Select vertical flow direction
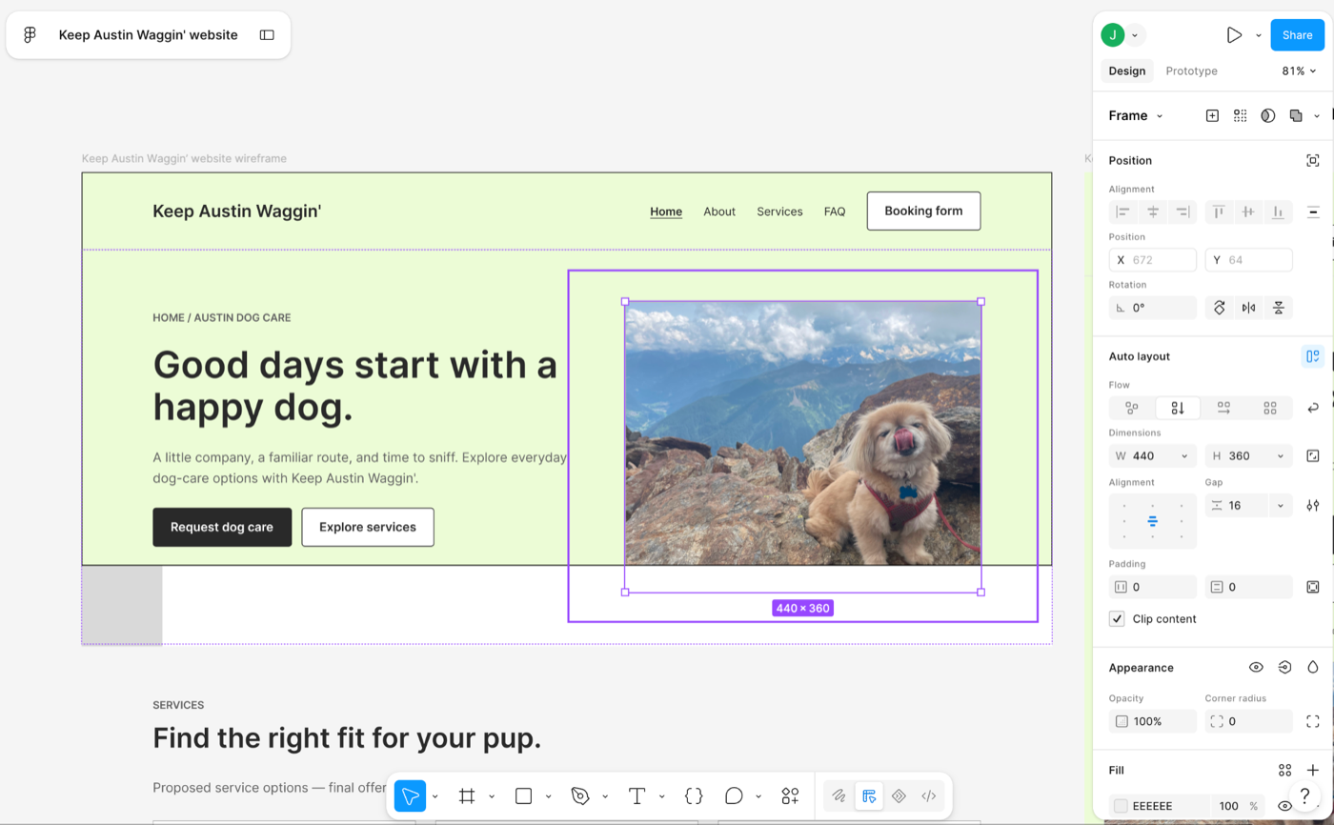The height and width of the screenshot is (825, 1334). coord(1178,408)
